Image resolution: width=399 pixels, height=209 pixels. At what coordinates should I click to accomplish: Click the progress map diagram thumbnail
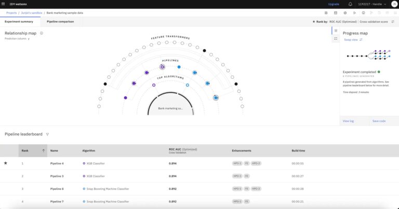point(368,55)
